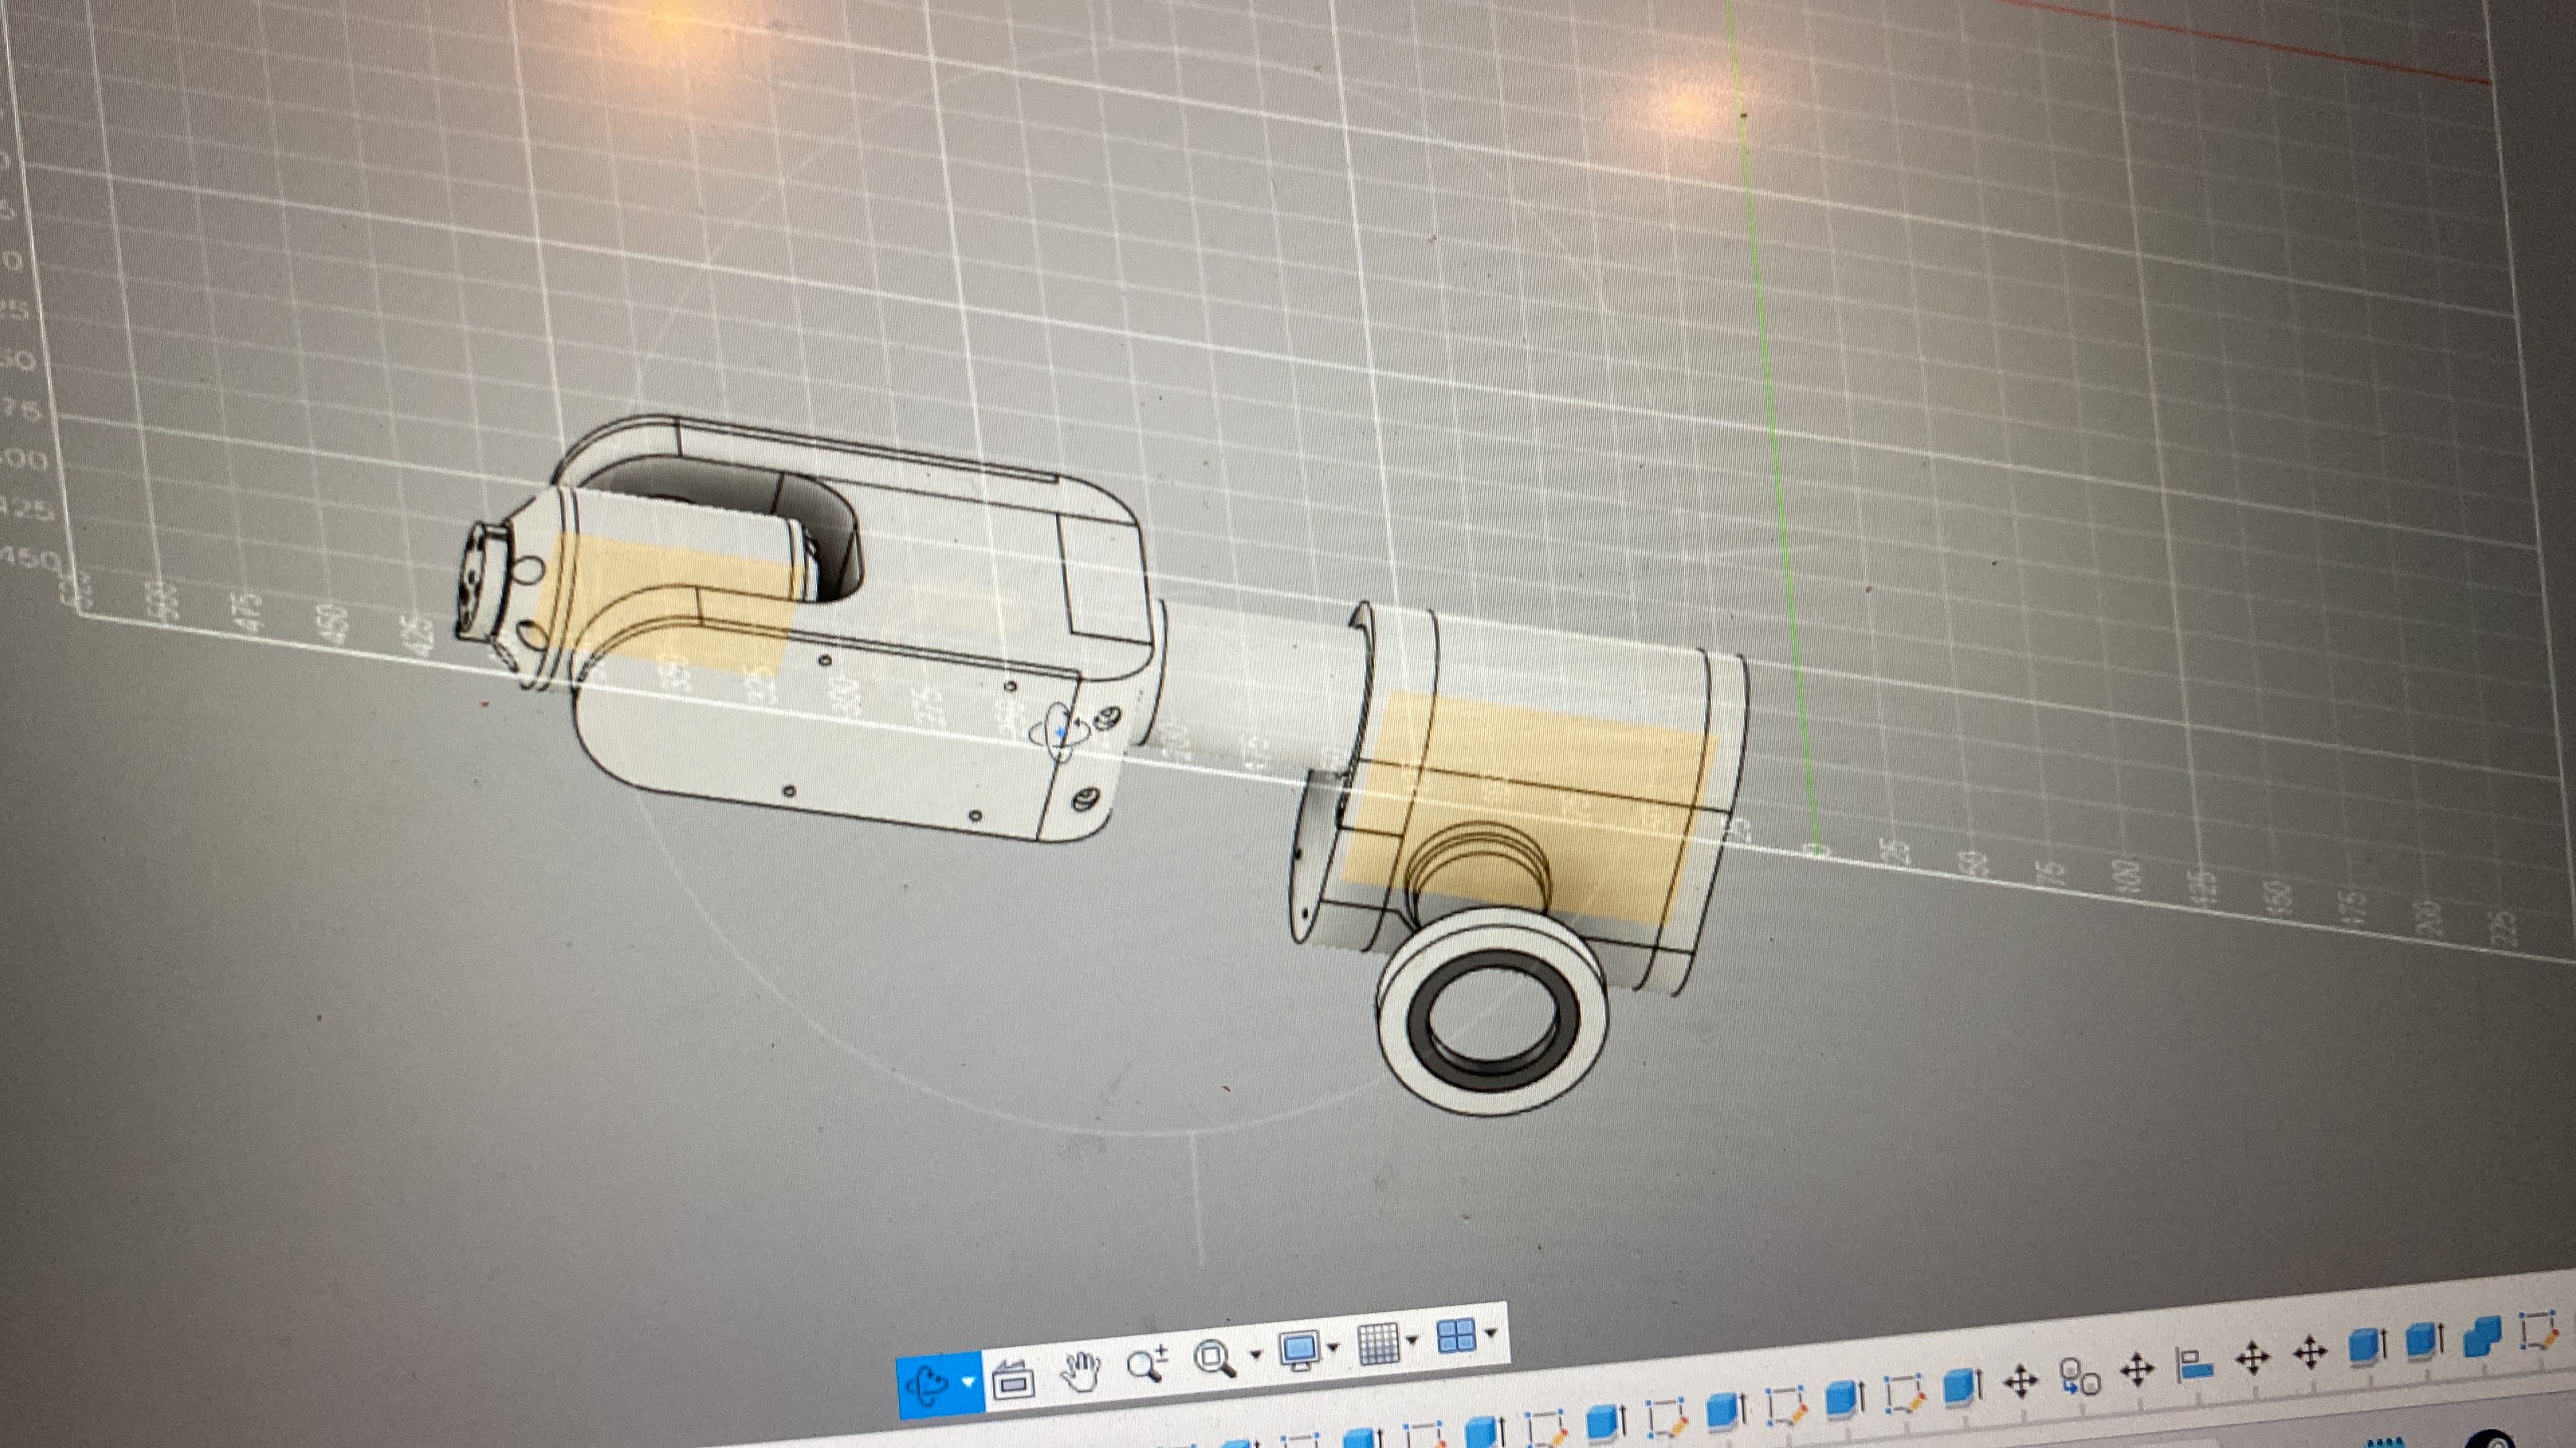This screenshot has height=1448, width=2576.
Task: Click the Grid and Snaps icon
Action: click(1379, 1343)
